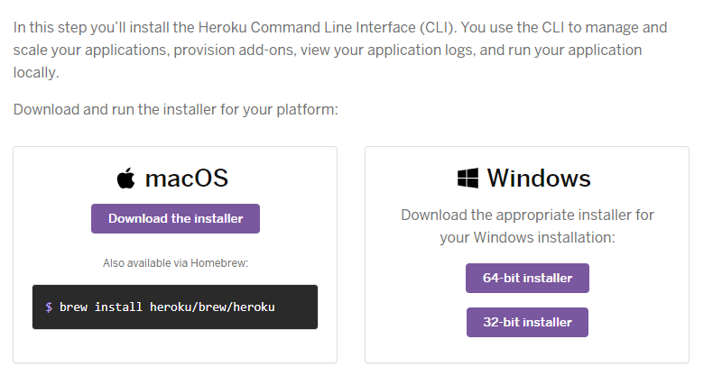Image resolution: width=713 pixels, height=376 pixels.
Task: Click 'Heroku Command Line Interface' in the intro
Action: (307, 28)
